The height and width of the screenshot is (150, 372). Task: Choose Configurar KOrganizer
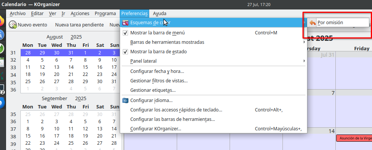click(x=213, y=129)
